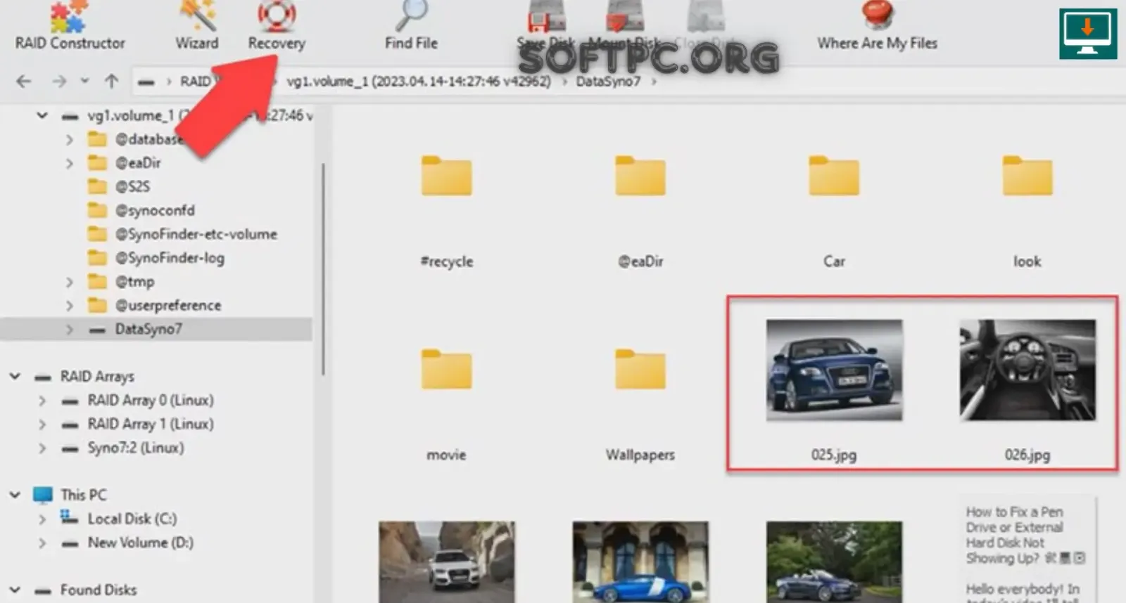This screenshot has height=603, width=1126.
Task: Open the RAID Constructor tool
Action: [70, 27]
